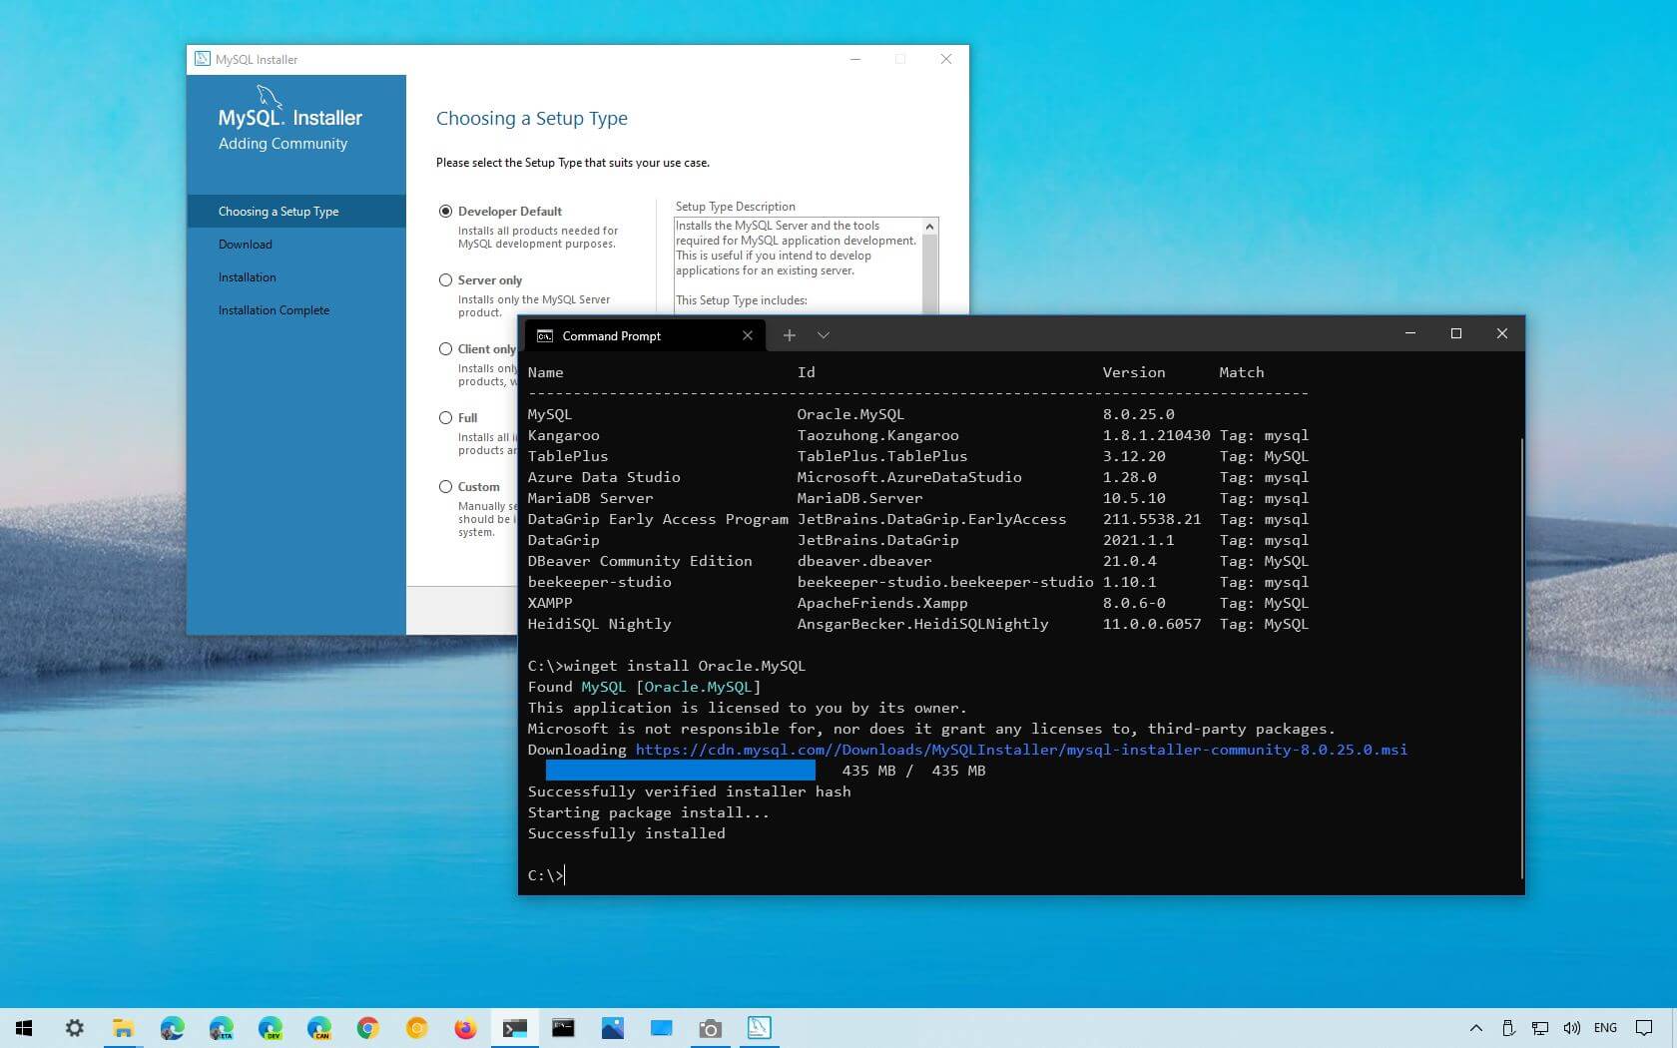Image resolution: width=1677 pixels, height=1048 pixels.
Task: Open a new terminal tab with the plus icon
Action: 789,335
